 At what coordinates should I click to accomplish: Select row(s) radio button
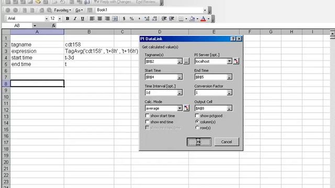[197, 127]
